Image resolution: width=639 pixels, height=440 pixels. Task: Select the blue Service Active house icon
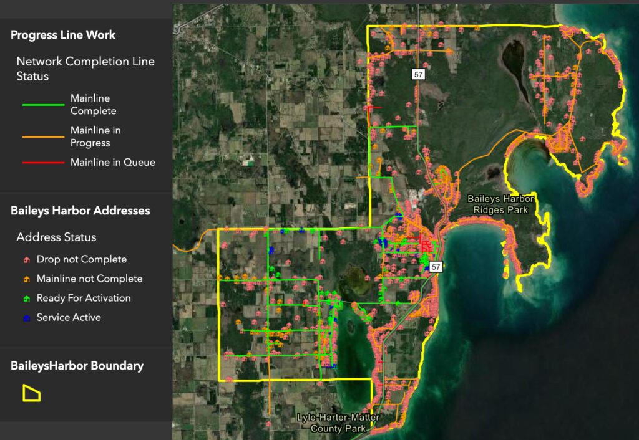26,317
